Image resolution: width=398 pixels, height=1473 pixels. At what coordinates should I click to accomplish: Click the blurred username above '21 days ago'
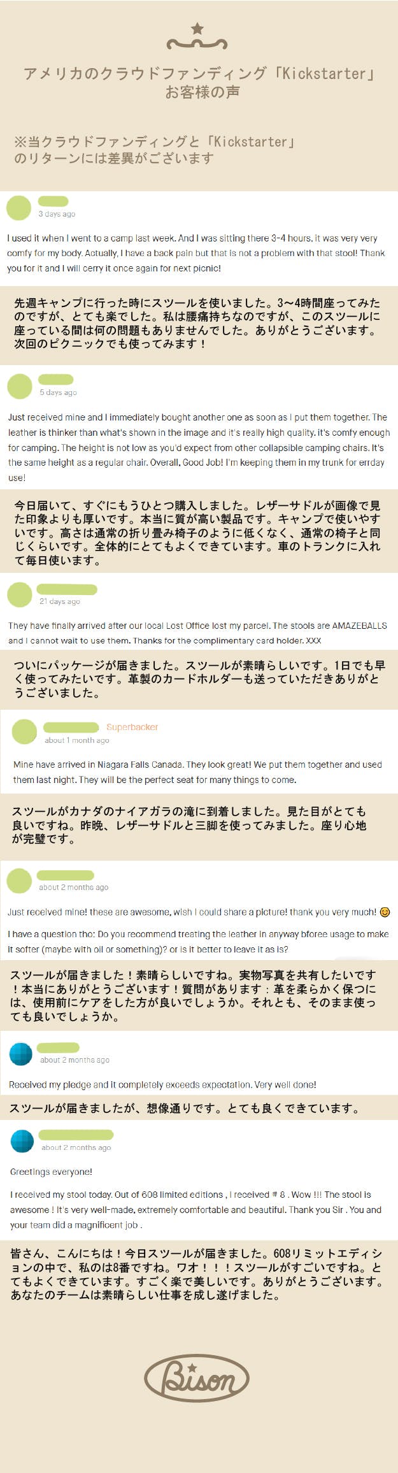pos(67,589)
